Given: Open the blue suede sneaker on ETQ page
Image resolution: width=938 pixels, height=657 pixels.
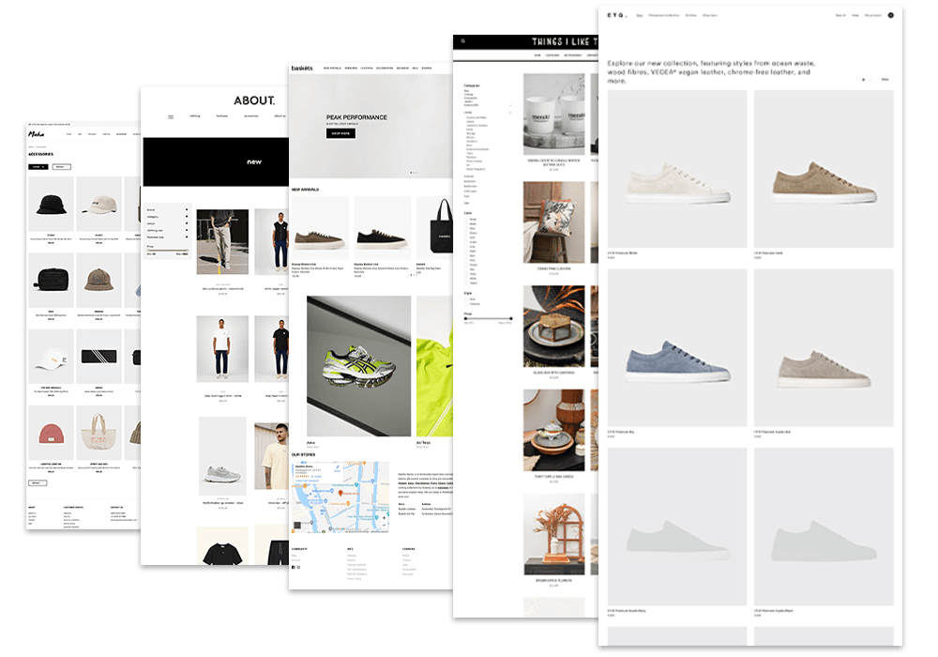Looking at the screenshot, I should pyautogui.click(x=677, y=347).
